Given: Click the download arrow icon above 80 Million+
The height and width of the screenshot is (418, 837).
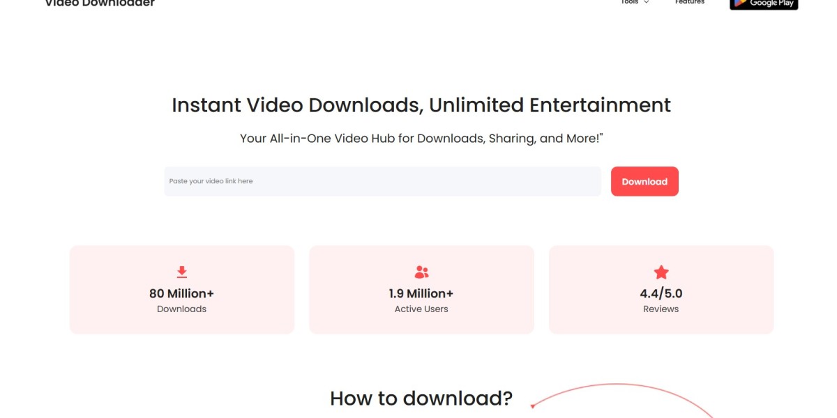Looking at the screenshot, I should [x=182, y=272].
